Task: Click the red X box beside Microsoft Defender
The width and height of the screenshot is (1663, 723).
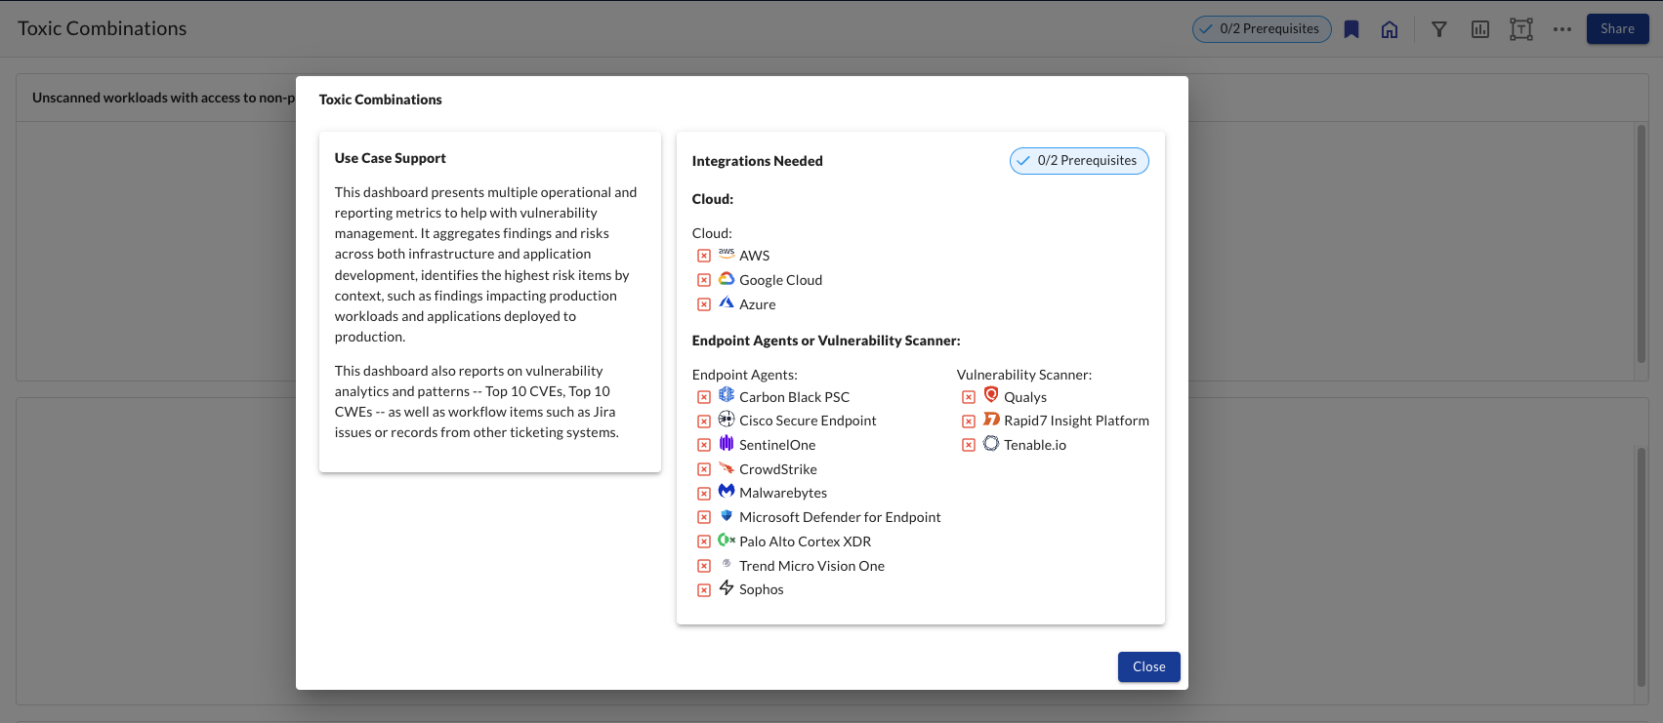Action: click(704, 517)
